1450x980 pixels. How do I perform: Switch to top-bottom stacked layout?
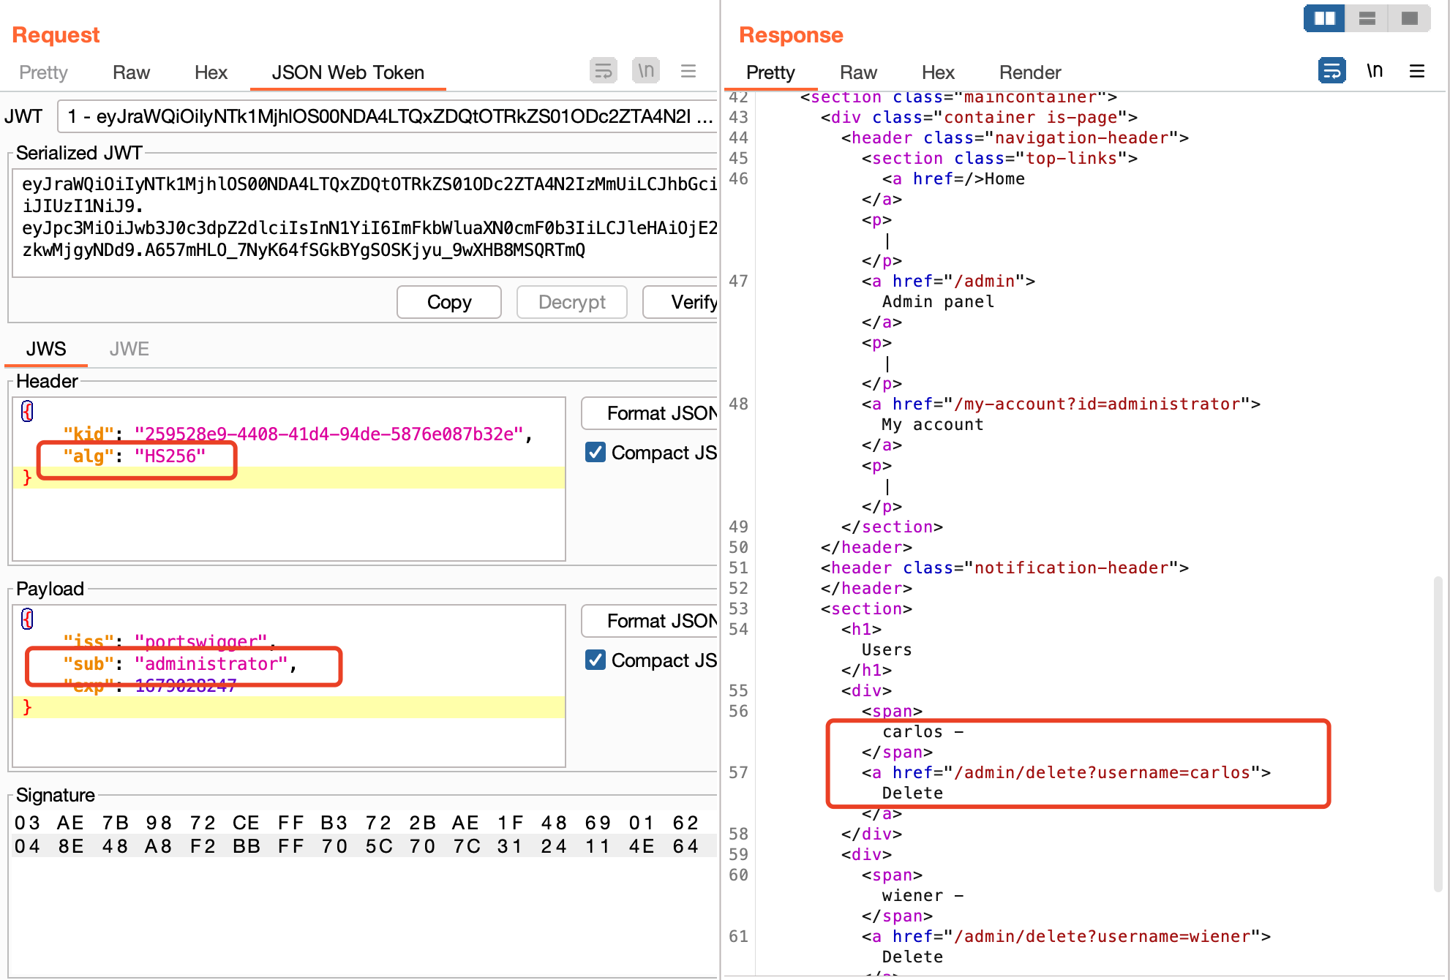coord(1367,18)
